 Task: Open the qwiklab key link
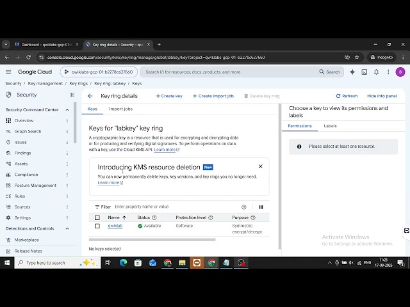coord(115,226)
